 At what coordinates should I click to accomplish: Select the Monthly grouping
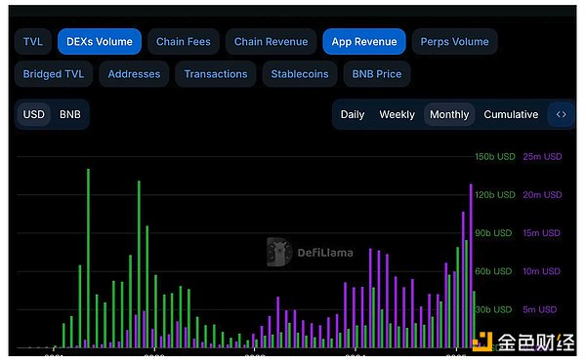(449, 114)
